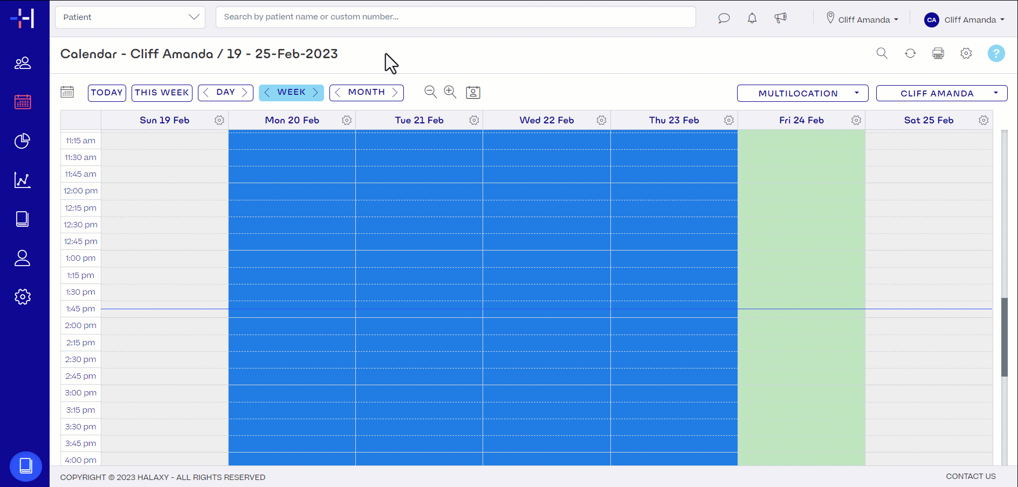The height and width of the screenshot is (487, 1018).
Task: Click the THIS WEEK button
Action: pyautogui.click(x=162, y=93)
